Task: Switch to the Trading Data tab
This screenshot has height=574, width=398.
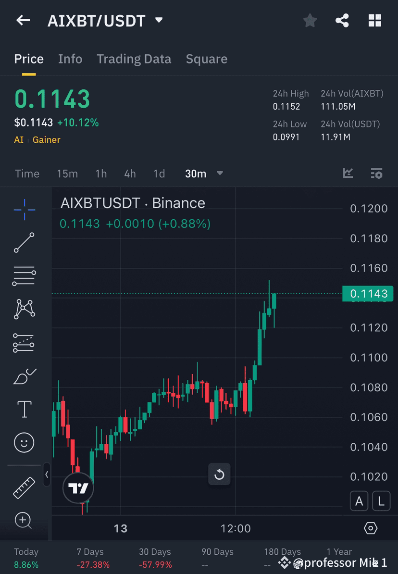Action: pos(134,59)
